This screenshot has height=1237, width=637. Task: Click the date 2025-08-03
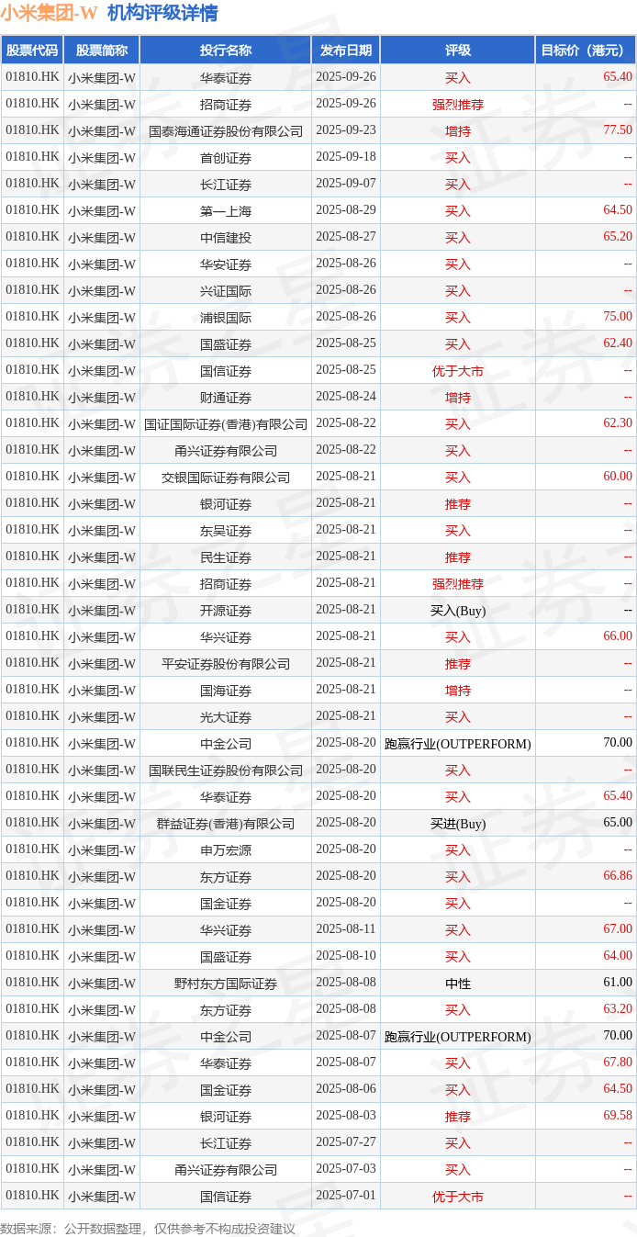(x=346, y=1116)
